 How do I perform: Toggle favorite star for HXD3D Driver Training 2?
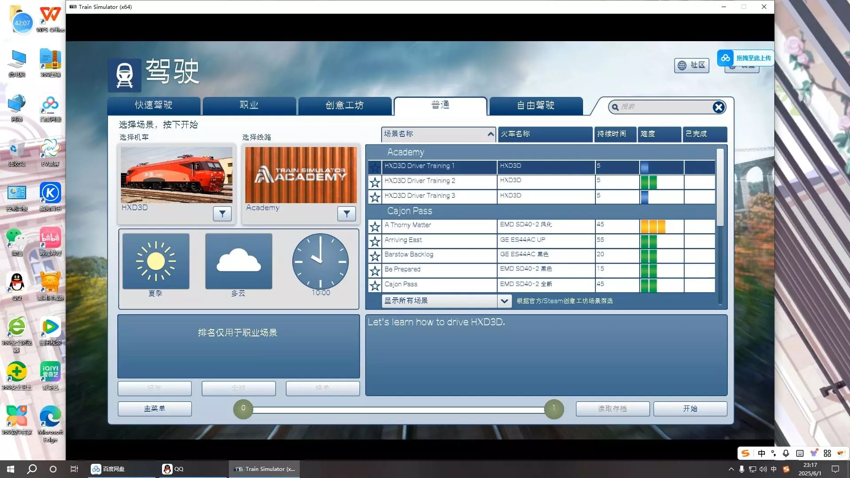click(x=375, y=182)
